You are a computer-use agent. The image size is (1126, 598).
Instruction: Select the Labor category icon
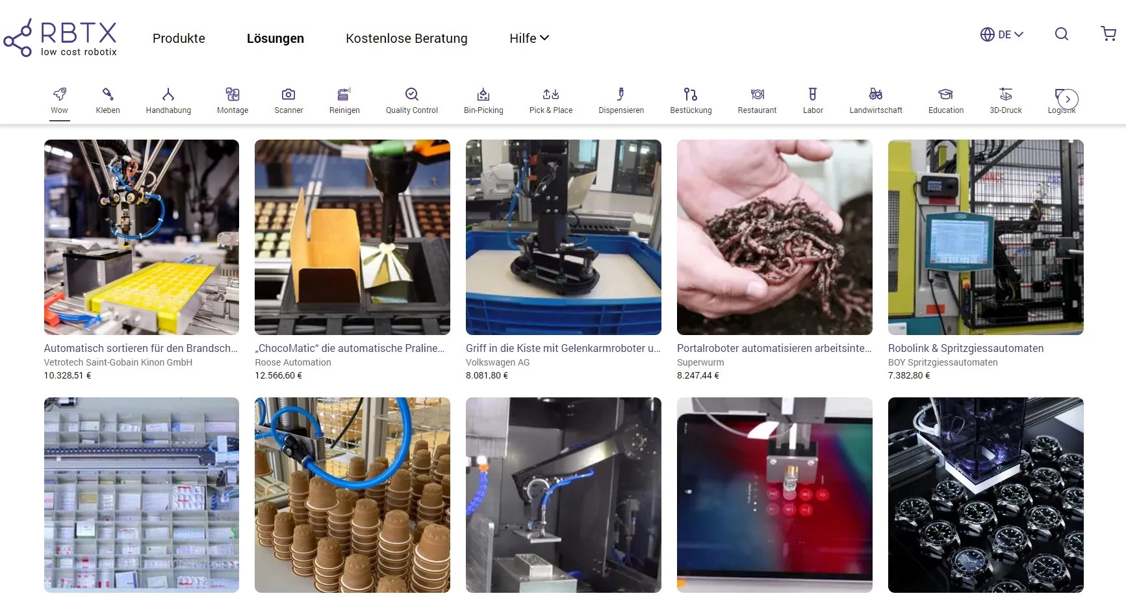coord(812,99)
